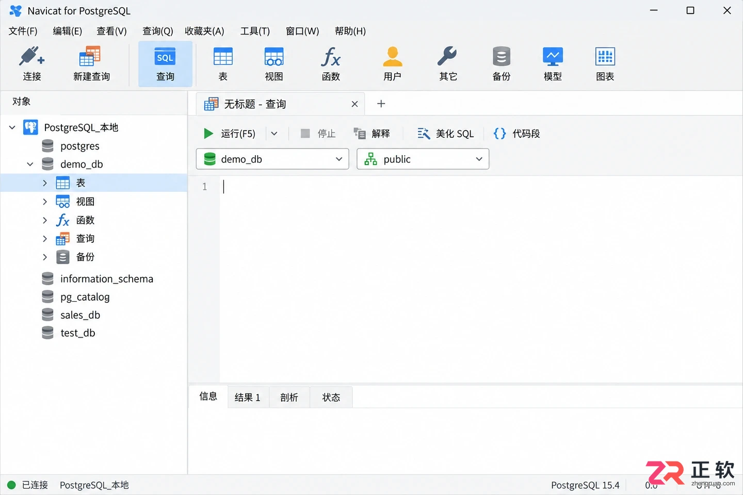Switch to the 状态 tab
The height and width of the screenshot is (495, 743).
331,397
